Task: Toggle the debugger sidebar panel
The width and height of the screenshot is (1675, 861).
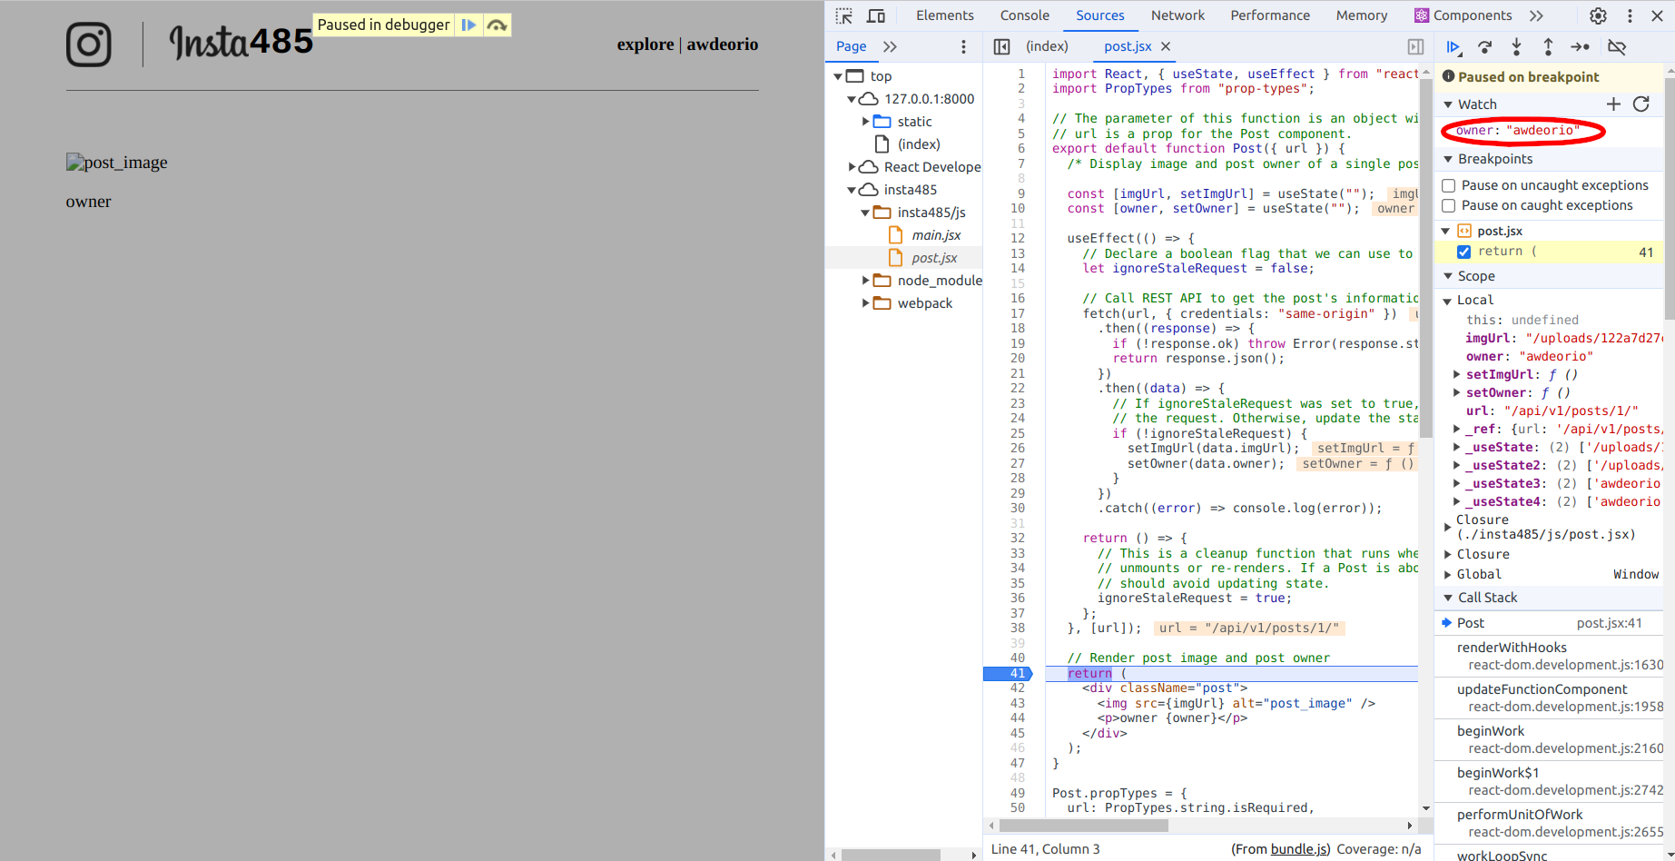Action: pos(1415,46)
